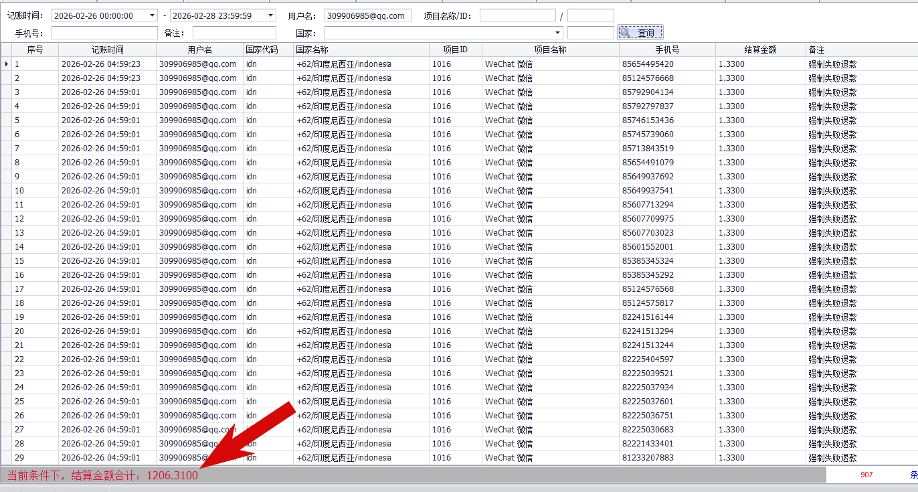Select phone number 82225039521 cell

pyautogui.click(x=667, y=374)
